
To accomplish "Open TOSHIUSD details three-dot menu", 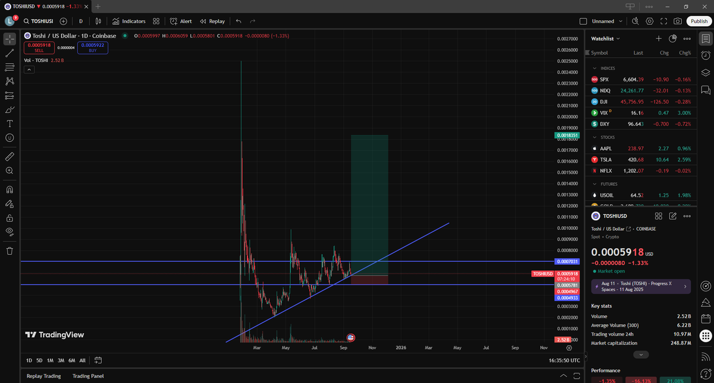I will 687,216.
